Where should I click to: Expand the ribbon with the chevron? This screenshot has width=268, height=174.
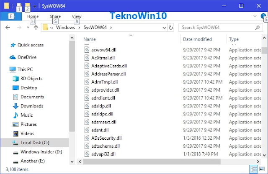pyautogui.click(x=255, y=16)
